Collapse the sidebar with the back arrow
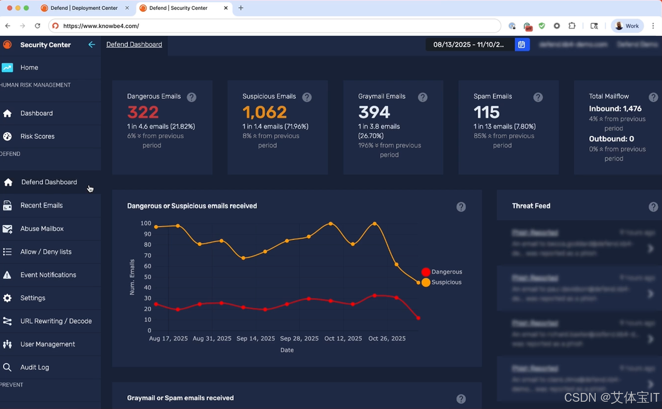The height and width of the screenshot is (409, 662). 92,44
